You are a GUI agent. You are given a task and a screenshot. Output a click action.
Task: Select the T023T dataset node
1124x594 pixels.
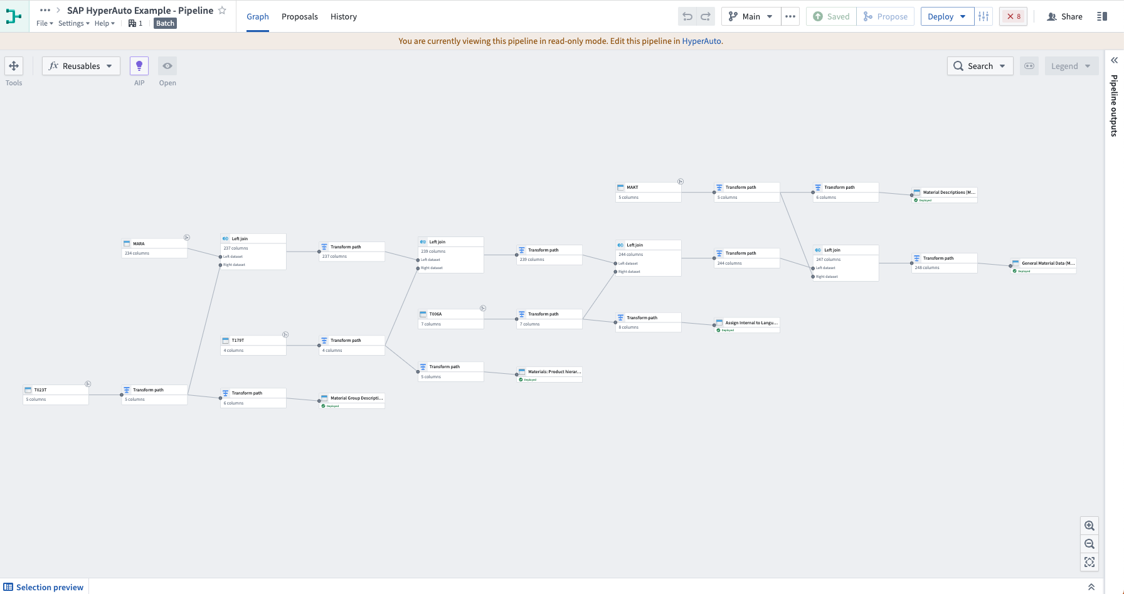click(x=56, y=395)
